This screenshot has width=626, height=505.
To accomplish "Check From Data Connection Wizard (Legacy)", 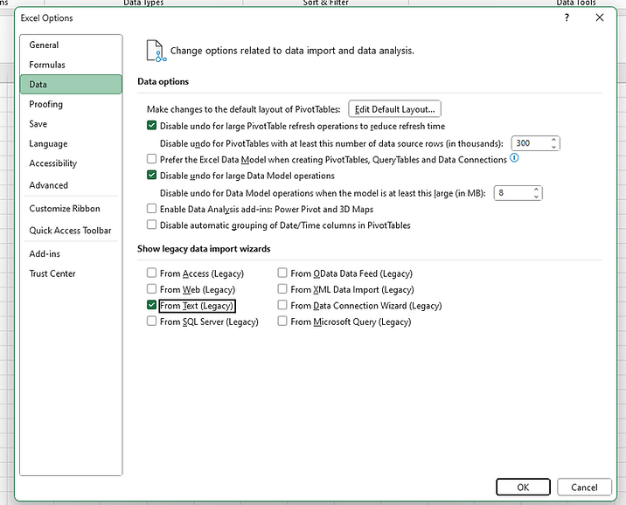I will click(282, 305).
